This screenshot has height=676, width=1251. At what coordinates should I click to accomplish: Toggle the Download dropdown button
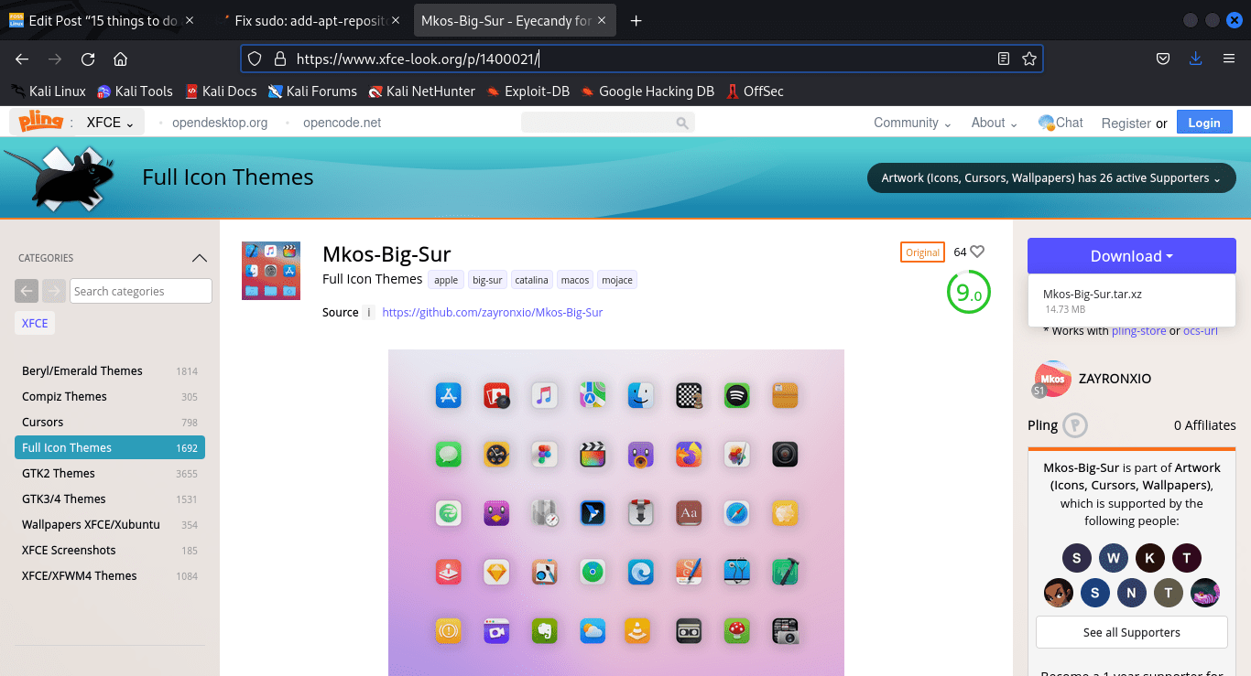[1132, 256]
